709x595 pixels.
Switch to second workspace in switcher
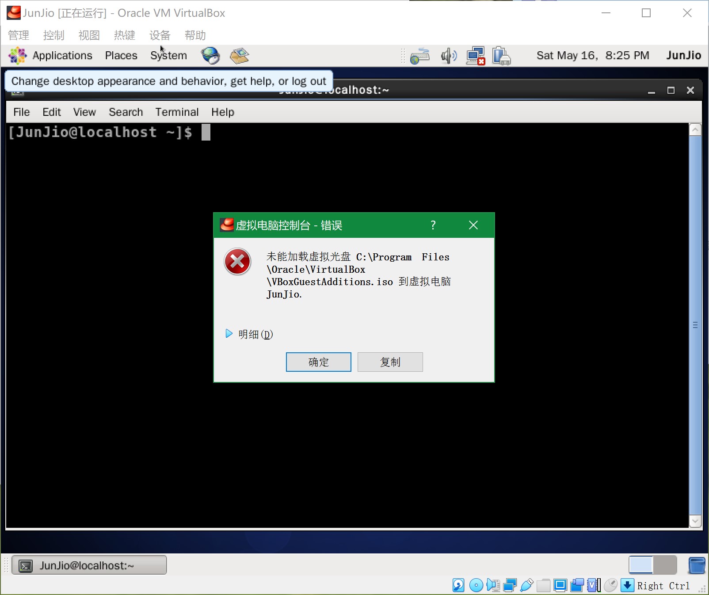(x=665, y=565)
